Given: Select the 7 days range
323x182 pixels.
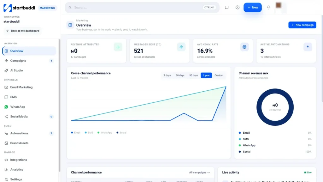Looking at the screenshot, I should (x=167, y=75).
